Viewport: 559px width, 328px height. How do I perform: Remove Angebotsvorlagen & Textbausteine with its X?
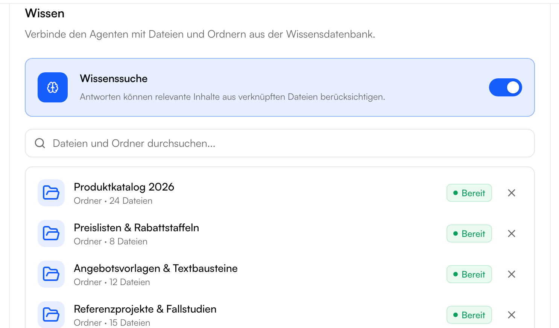pos(512,274)
